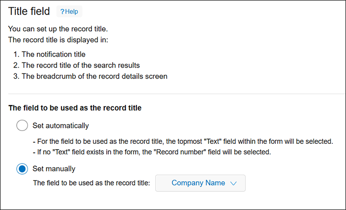
Task: Open the Company Name dropdown
Action: (200, 183)
